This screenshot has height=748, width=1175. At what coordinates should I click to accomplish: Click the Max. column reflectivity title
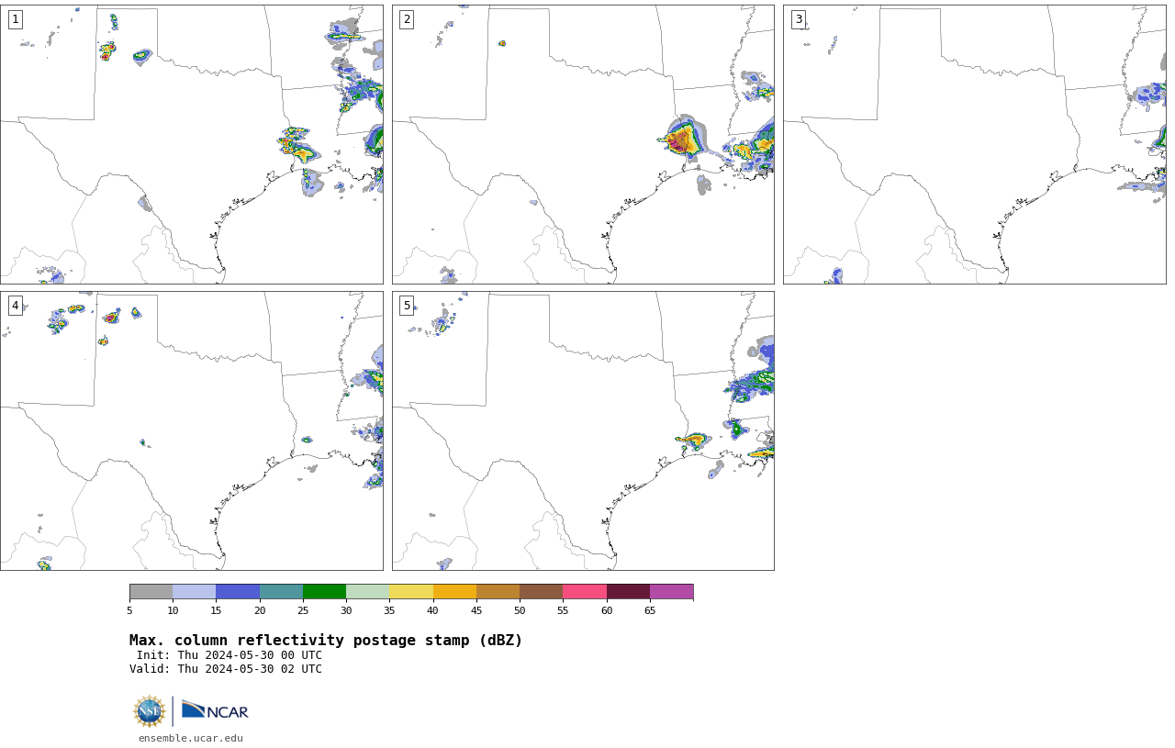point(326,641)
